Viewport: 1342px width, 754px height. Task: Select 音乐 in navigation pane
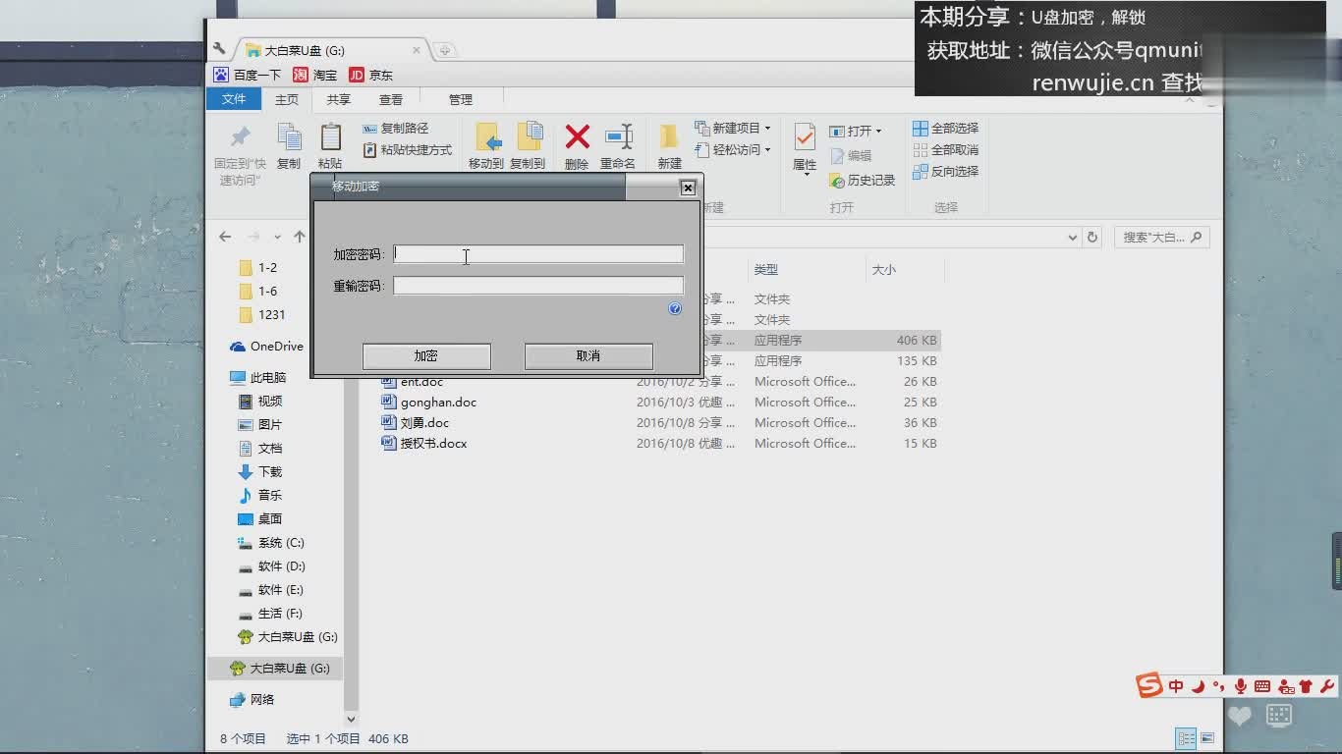[261, 496]
